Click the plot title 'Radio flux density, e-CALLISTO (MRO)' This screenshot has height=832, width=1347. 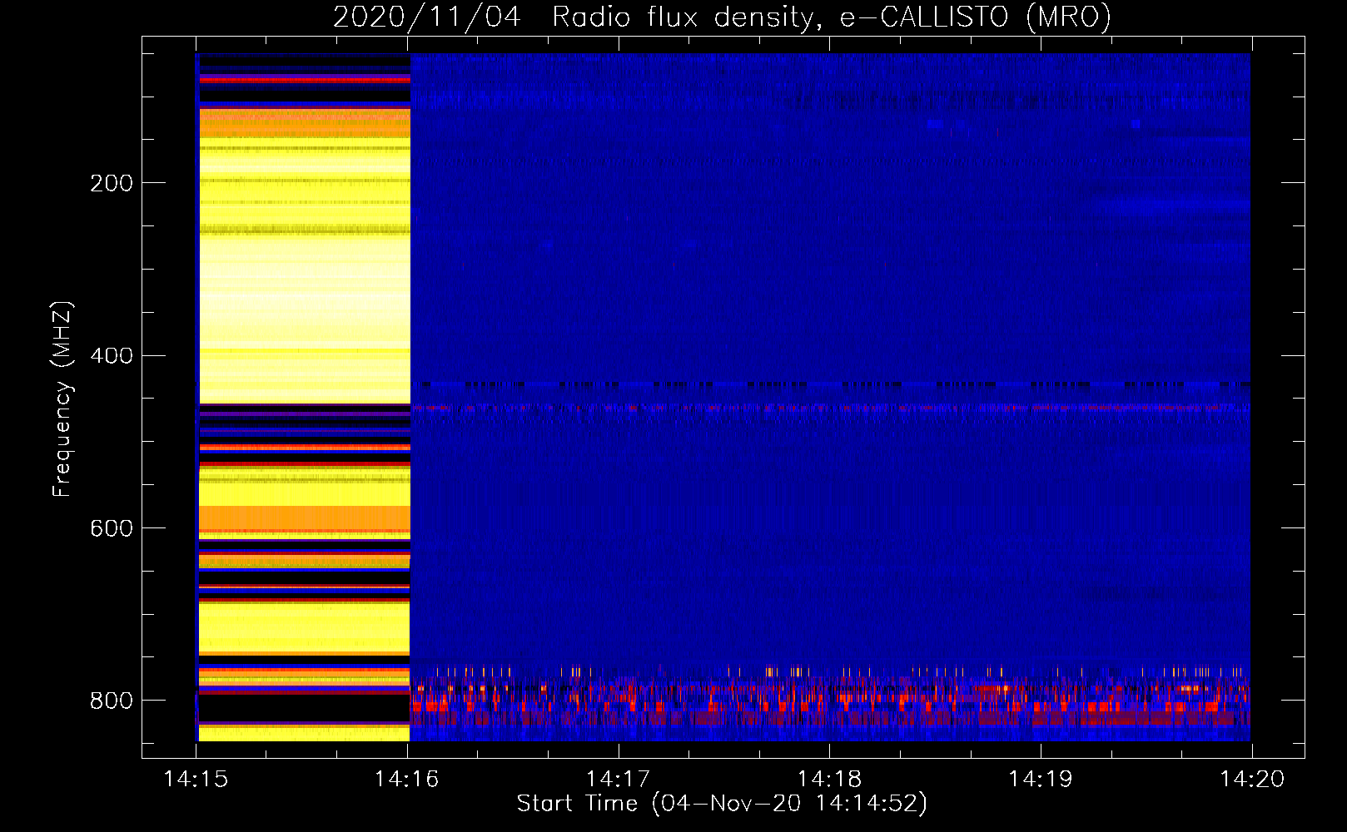832,17
